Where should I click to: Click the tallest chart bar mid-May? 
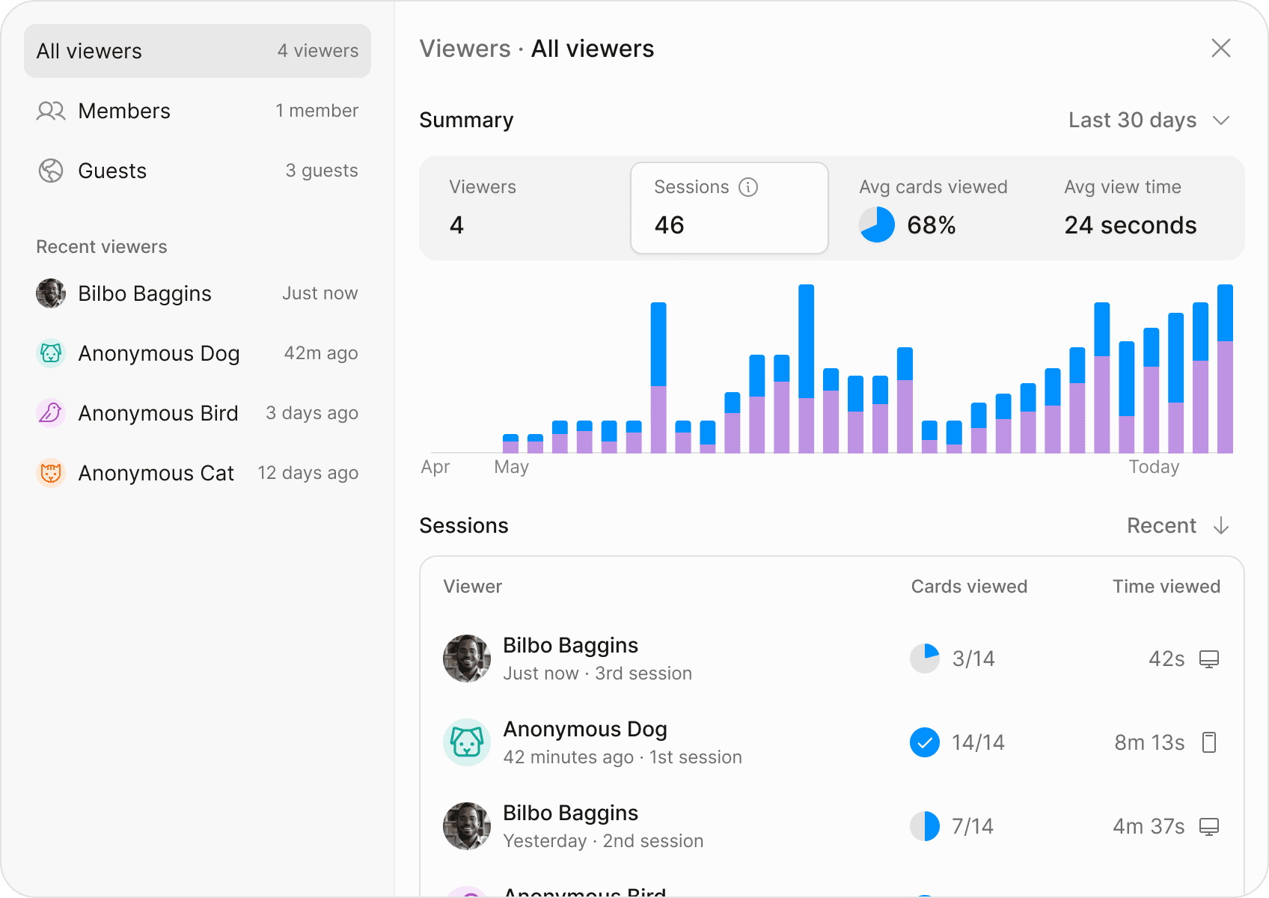(x=806, y=369)
